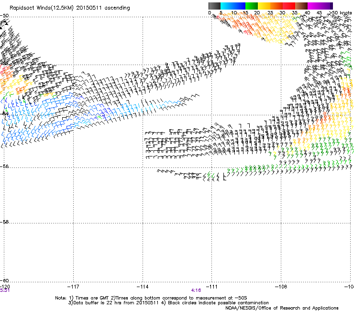354x311 pixels.
Task: Click the legend tick label '10'
Action: tap(234, 13)
